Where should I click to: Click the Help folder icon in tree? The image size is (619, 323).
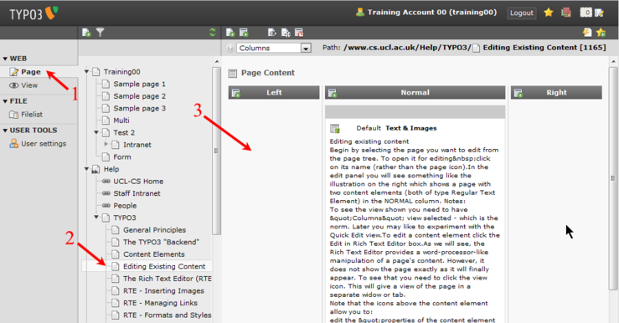click(x=96, y=169)
